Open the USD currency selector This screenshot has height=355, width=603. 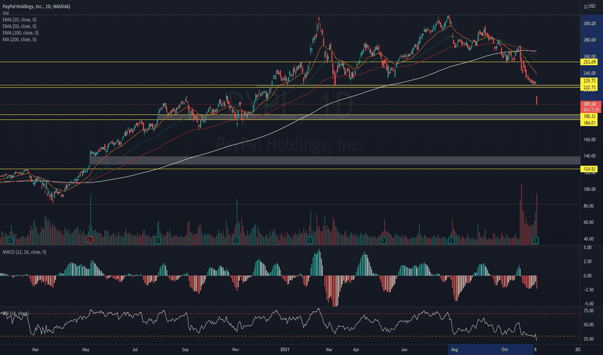(591, 6)
